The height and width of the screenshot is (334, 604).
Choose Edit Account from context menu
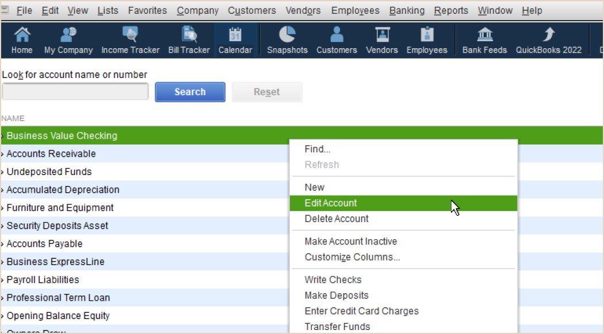(x=331, y=203)
